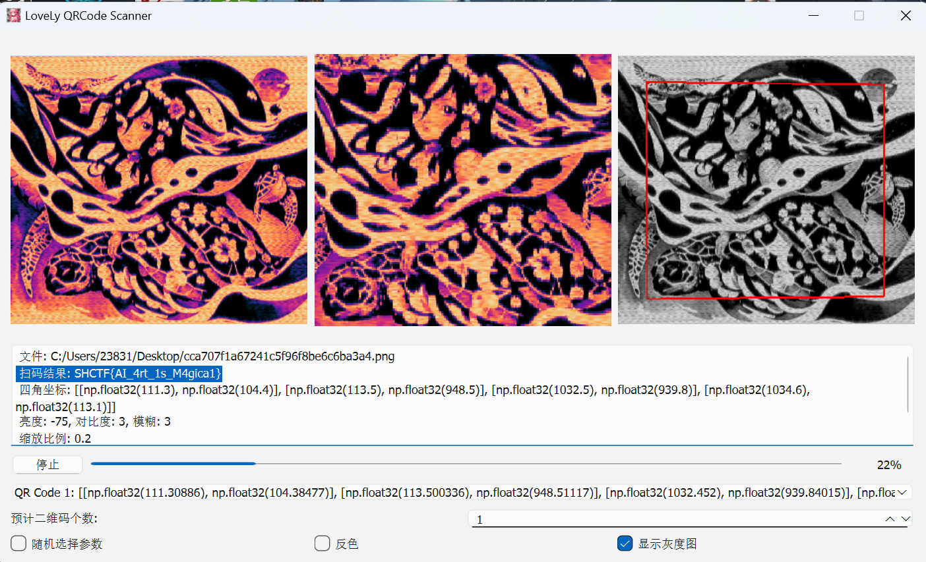
Task: Click the LoveLy QRCode Scanner app icon
Action: pyautogui.click(x=13, y=15)
